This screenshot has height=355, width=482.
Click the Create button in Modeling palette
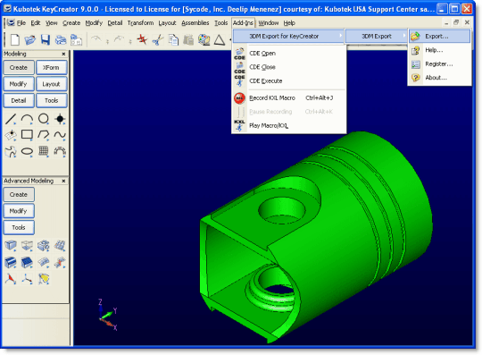(19, 67)
